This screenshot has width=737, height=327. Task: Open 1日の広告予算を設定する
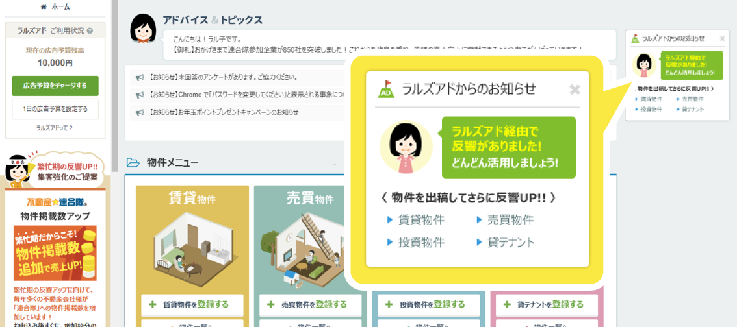[x=55, y=108]
